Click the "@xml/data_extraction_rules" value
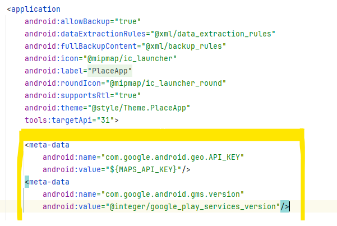The image size is (337, 226). point(213,34)
